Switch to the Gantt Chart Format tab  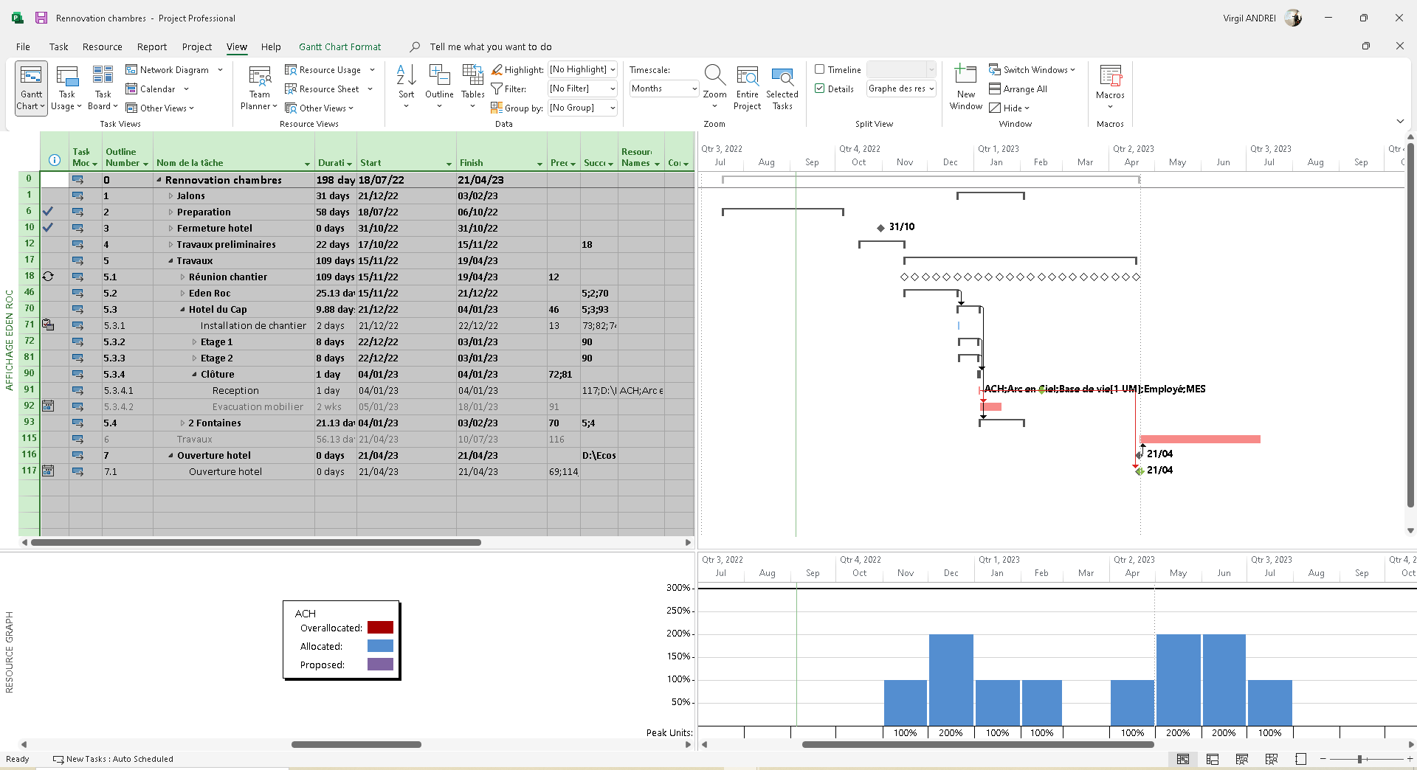(339, 46)
